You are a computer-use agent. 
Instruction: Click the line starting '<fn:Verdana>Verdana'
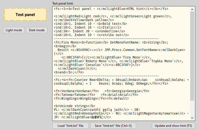point(102,91)
